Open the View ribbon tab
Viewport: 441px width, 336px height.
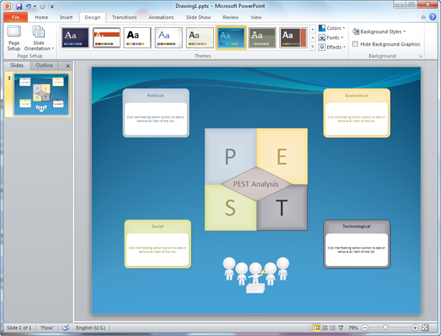click(256, 17)
